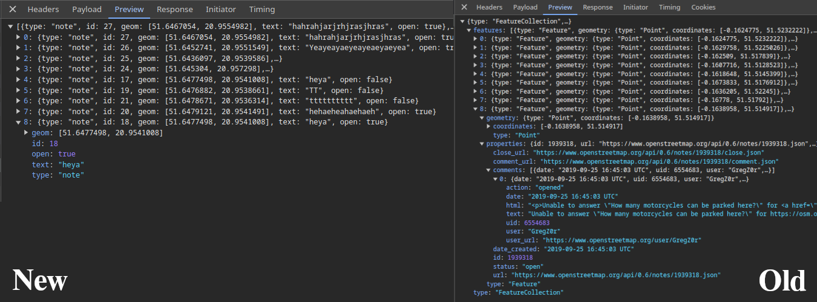
Task: Expand the note row with text "TT"
Action: click(x=19, y=90)
